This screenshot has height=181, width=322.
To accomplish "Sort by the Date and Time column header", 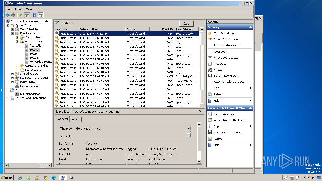I will click(x=102, y=29).
